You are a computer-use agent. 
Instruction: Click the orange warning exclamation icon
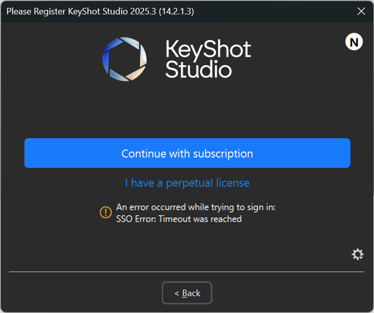(x=106, y=212)
